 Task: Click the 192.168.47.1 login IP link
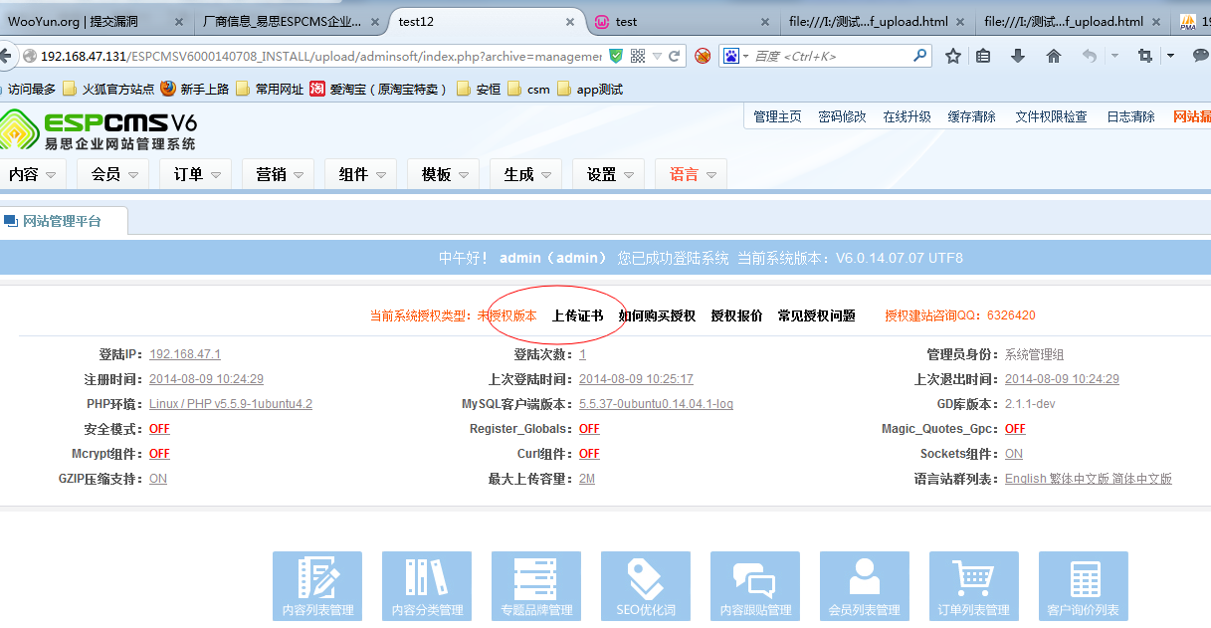click(x=185, y=354)
